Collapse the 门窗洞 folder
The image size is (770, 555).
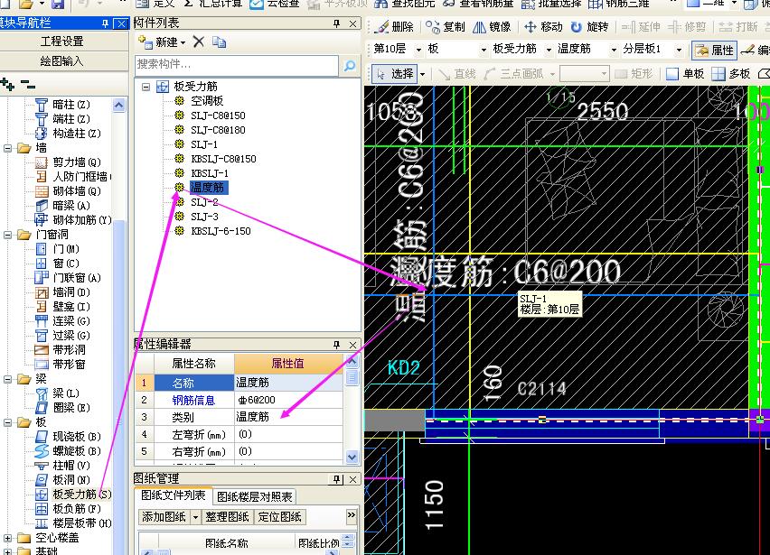(x=8, y=235)
